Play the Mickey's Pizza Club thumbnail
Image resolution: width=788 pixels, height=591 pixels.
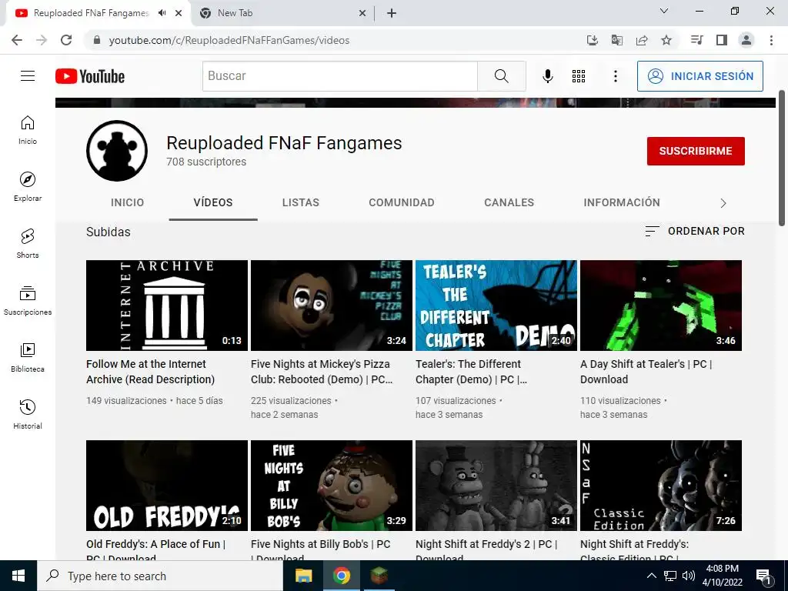coord(331,305)
